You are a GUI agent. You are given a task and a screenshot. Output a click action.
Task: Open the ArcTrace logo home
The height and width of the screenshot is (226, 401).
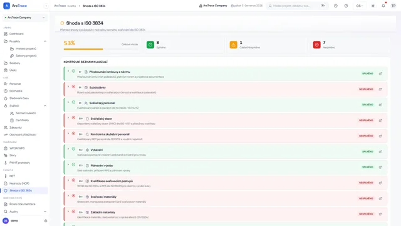tap(15, 6)
